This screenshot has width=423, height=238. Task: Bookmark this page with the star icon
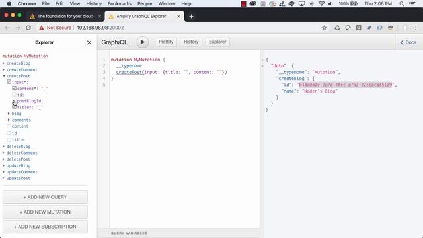tap(324, 28)
